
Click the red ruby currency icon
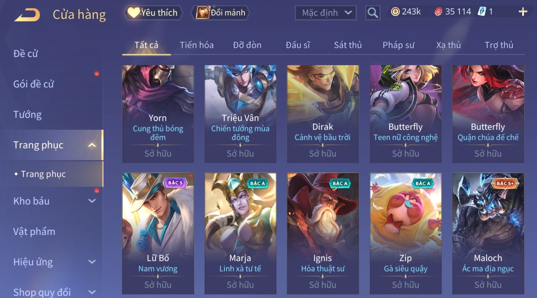438,12
